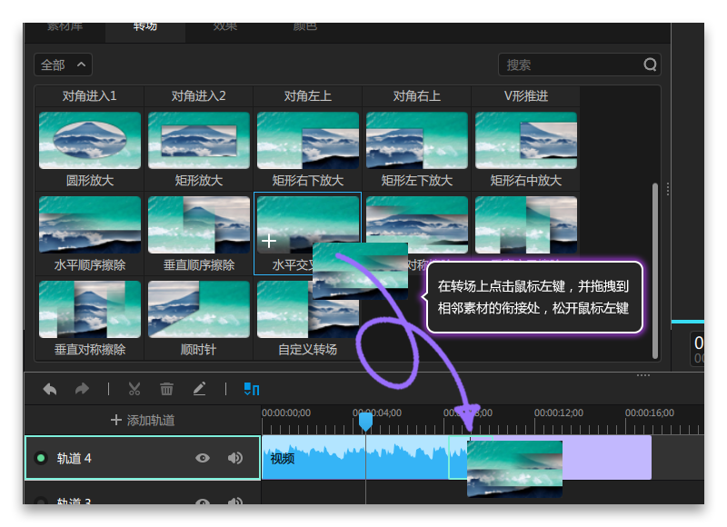Click inside the 搜索 input field
This screenshot has width=727, height=527.
[563, 65]
